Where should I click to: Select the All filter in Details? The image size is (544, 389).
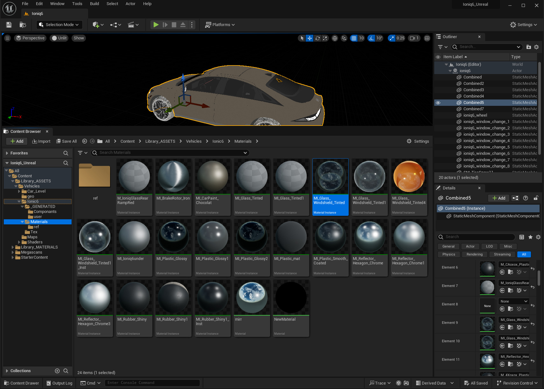(x=524, y=255)
